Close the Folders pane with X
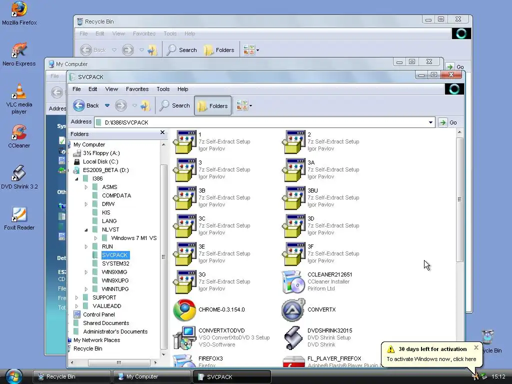Viewport: 512px width, 384px height. pos(162,132)
